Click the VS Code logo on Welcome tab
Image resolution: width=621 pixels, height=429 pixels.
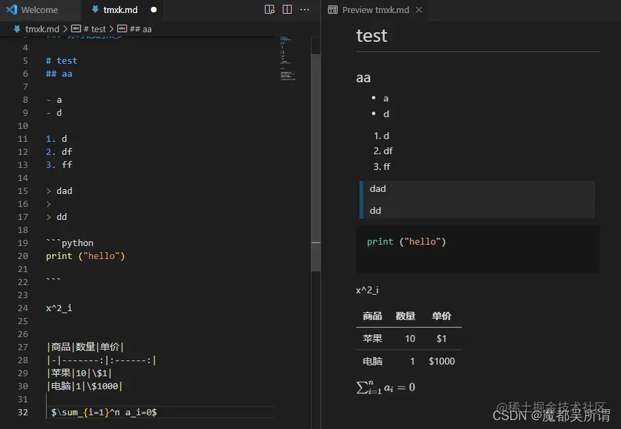click(12, 10)
